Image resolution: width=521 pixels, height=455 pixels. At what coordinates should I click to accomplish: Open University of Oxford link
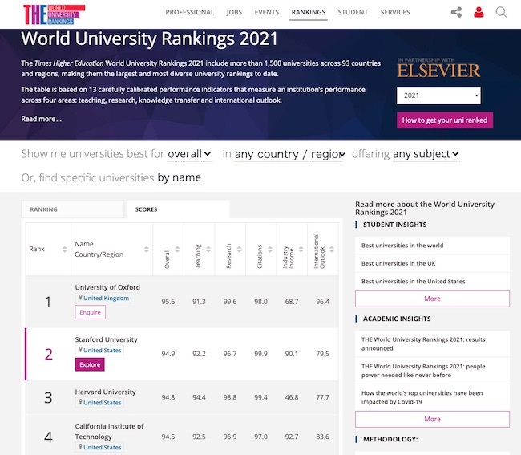[x=107, y=287]
